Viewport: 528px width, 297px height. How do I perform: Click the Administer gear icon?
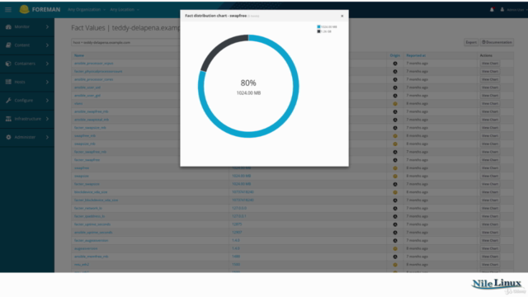8,137
